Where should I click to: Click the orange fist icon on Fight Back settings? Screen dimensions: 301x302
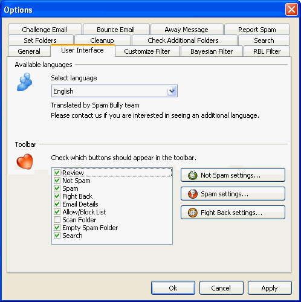tap(193, 213)
